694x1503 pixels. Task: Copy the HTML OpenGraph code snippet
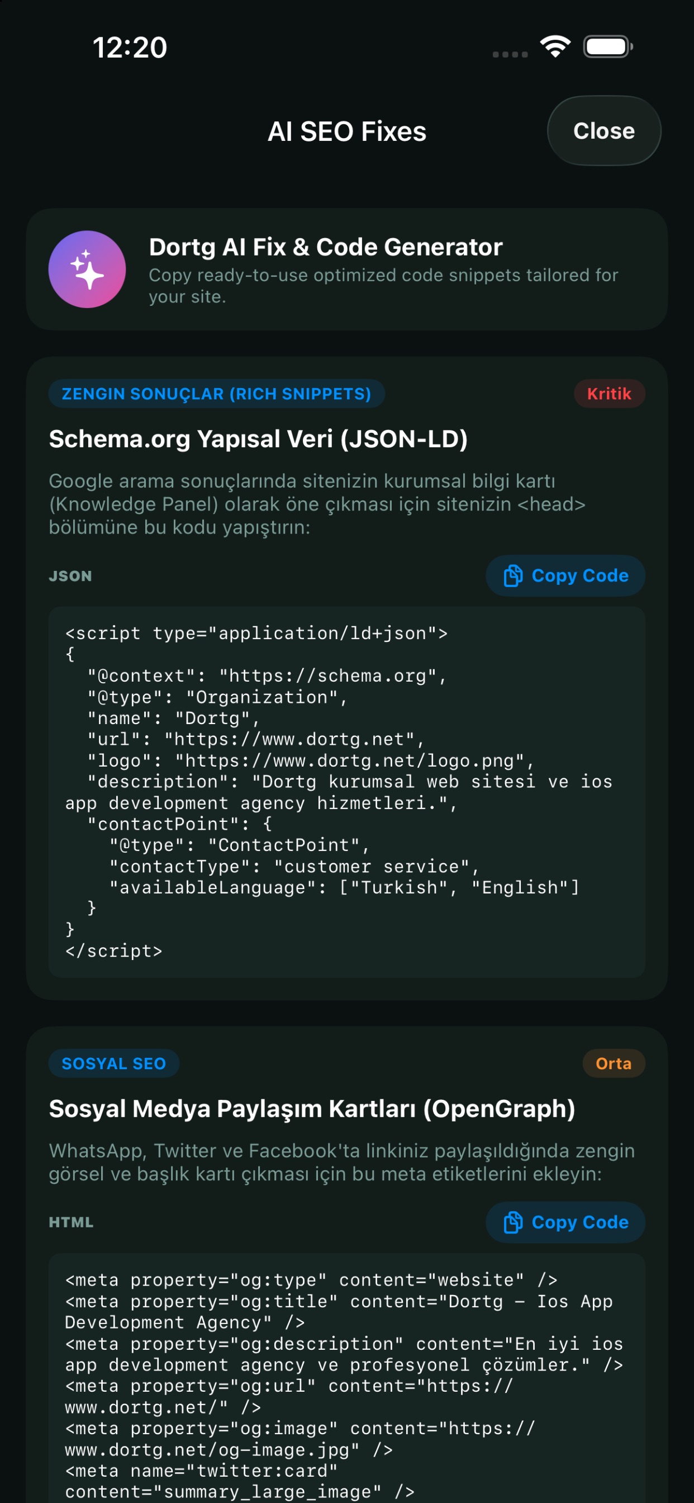[x=565, y=1222]
